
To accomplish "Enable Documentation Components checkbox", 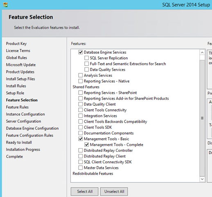I will point(81,133).
